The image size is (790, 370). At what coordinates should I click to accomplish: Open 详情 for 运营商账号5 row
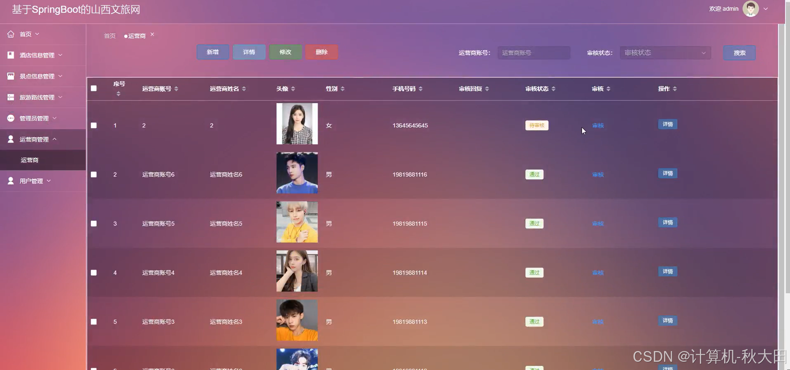coord(667,222)
